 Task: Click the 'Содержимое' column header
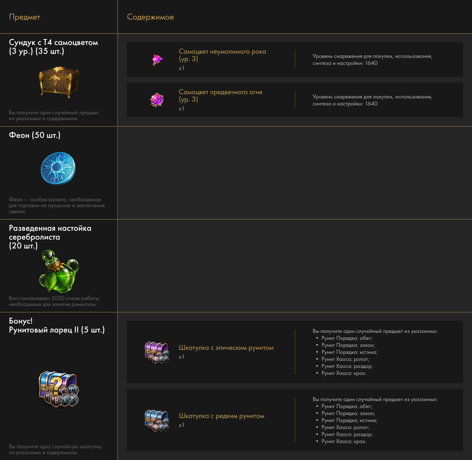pyautogui.click(x=150, y=17)
